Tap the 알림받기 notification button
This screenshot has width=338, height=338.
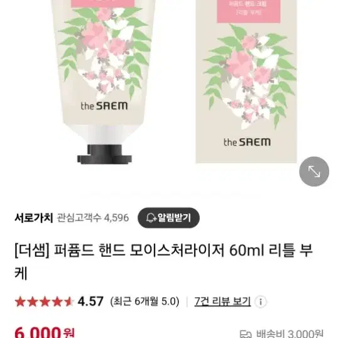pyautogui.click(x=168, y=218)
